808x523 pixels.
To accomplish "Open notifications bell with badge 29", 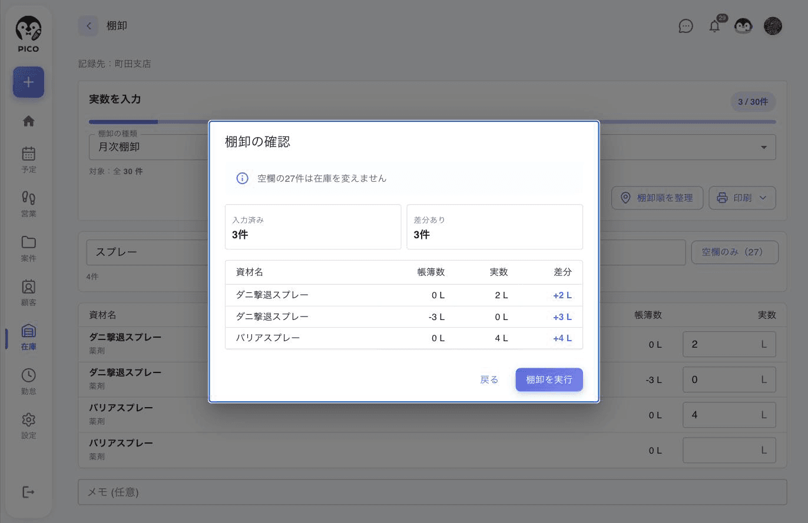I will pyautogui.click(x=714, y=26).
